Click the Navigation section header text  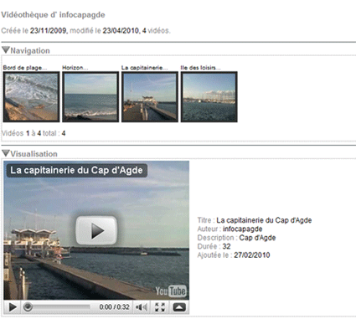(30, 51)
